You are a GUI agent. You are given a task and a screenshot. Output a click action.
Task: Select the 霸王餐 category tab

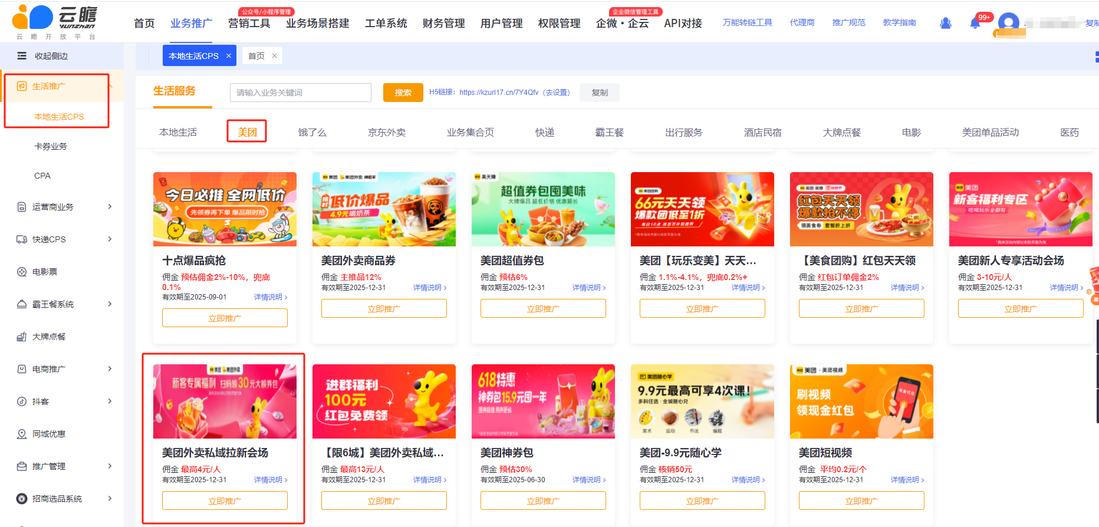coord(609,132)
